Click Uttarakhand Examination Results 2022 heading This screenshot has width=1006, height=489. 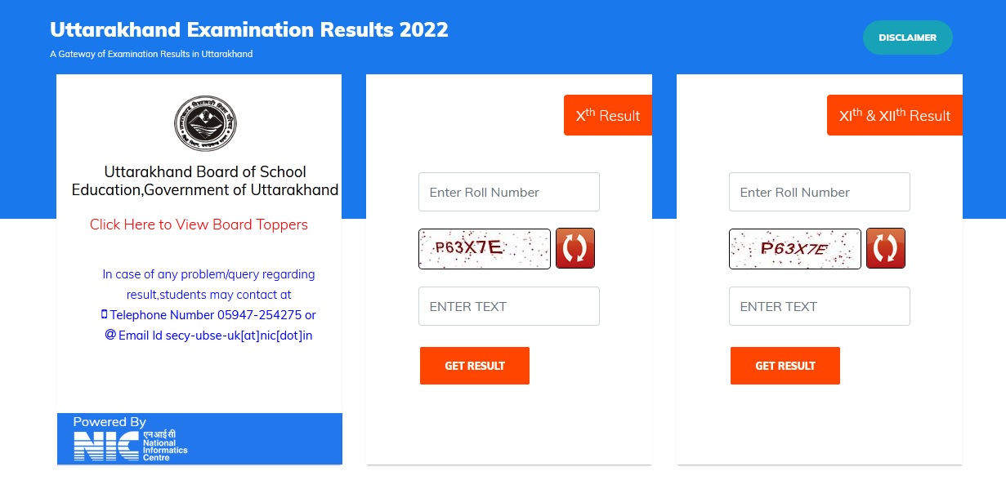[249, 30]
